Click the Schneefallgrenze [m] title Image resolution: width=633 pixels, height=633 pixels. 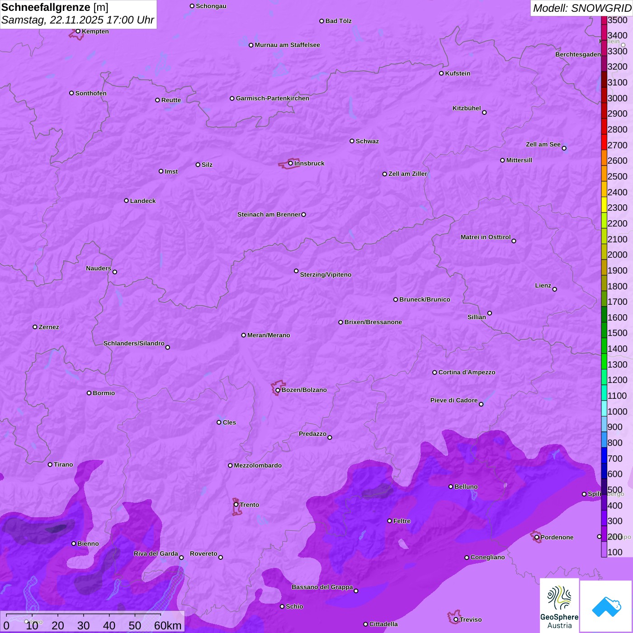tap(55, 7)
